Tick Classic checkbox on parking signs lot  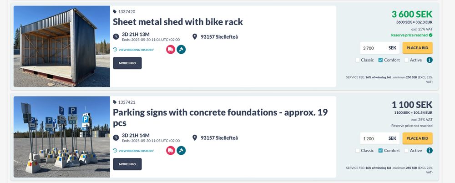(x=358, y=151)
